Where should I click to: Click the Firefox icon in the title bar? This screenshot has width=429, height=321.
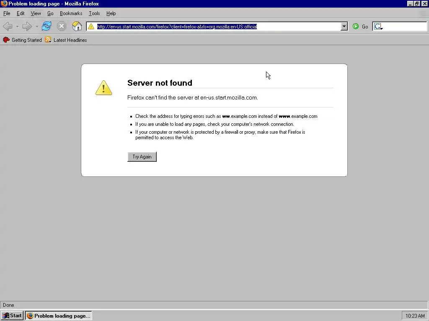(x=4, y=3)
